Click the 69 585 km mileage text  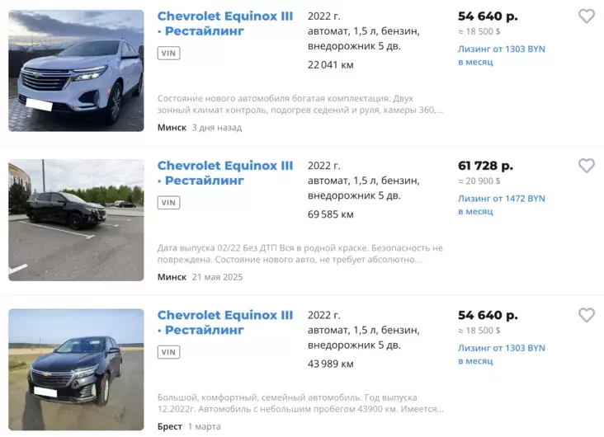pos(331,214)
